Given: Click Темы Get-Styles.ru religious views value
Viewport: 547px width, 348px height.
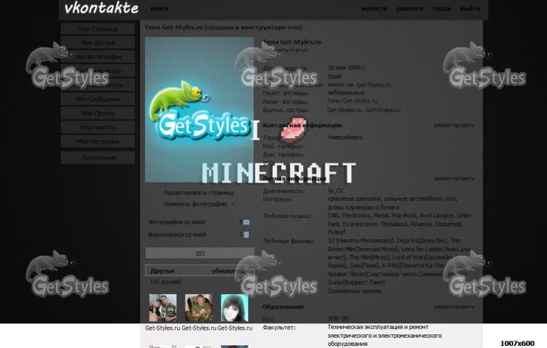Looking at the screenshot, I should click(x=353, y=101).
